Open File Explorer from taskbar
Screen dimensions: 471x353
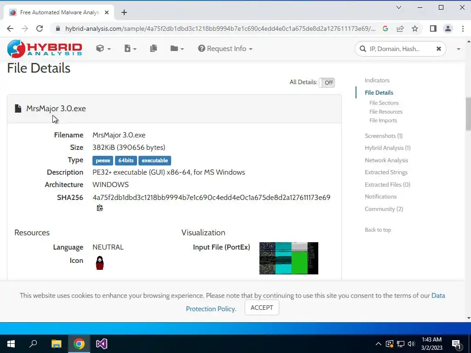(x=56, y=344)
